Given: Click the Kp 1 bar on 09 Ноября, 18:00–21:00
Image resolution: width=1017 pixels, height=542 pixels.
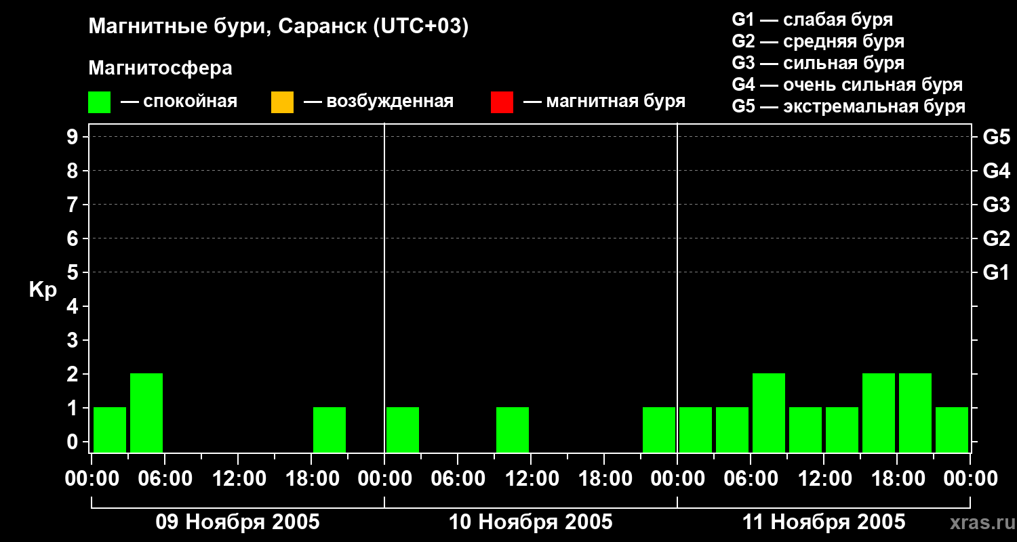Looking at the screenshot, I should [x=330, y=430].
